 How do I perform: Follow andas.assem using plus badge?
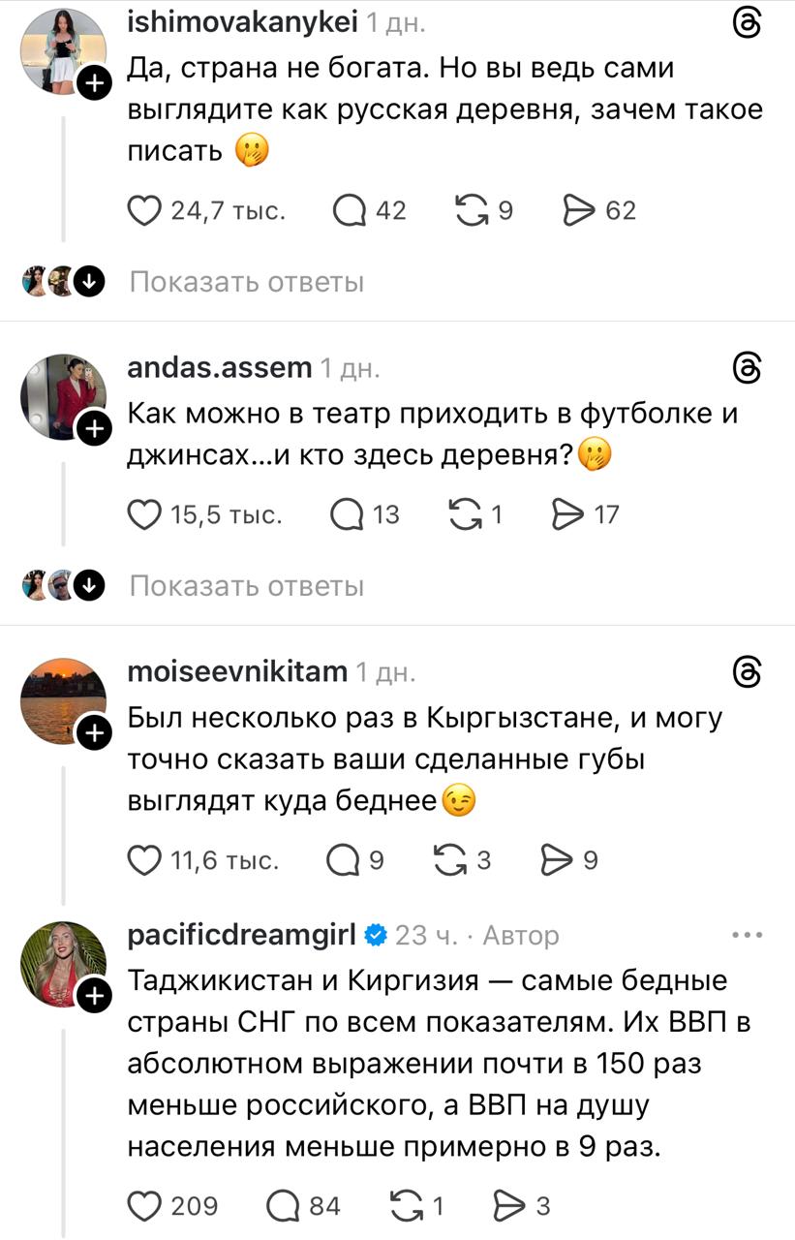pos(94,428)
